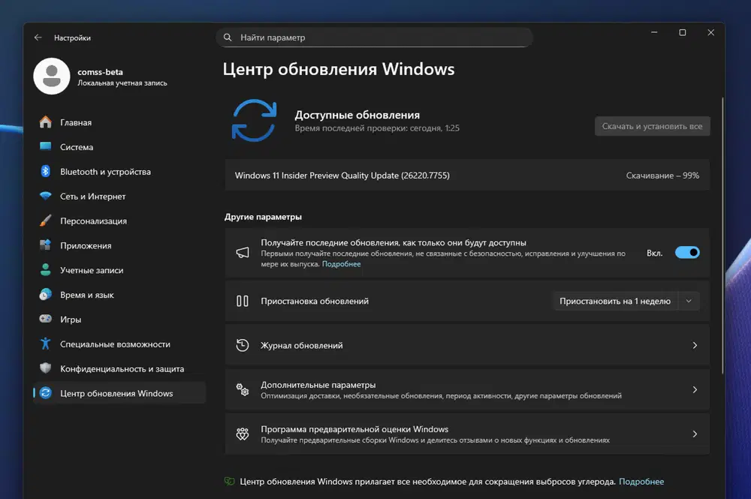Screen dimensions: 751x499
Task: Click the clock icon on Журнал обновлений
Action: pyautogui.click(x=242, y=345)
